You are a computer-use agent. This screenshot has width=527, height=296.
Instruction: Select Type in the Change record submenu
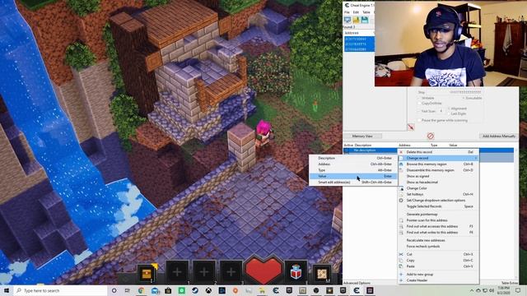point(353,170)
